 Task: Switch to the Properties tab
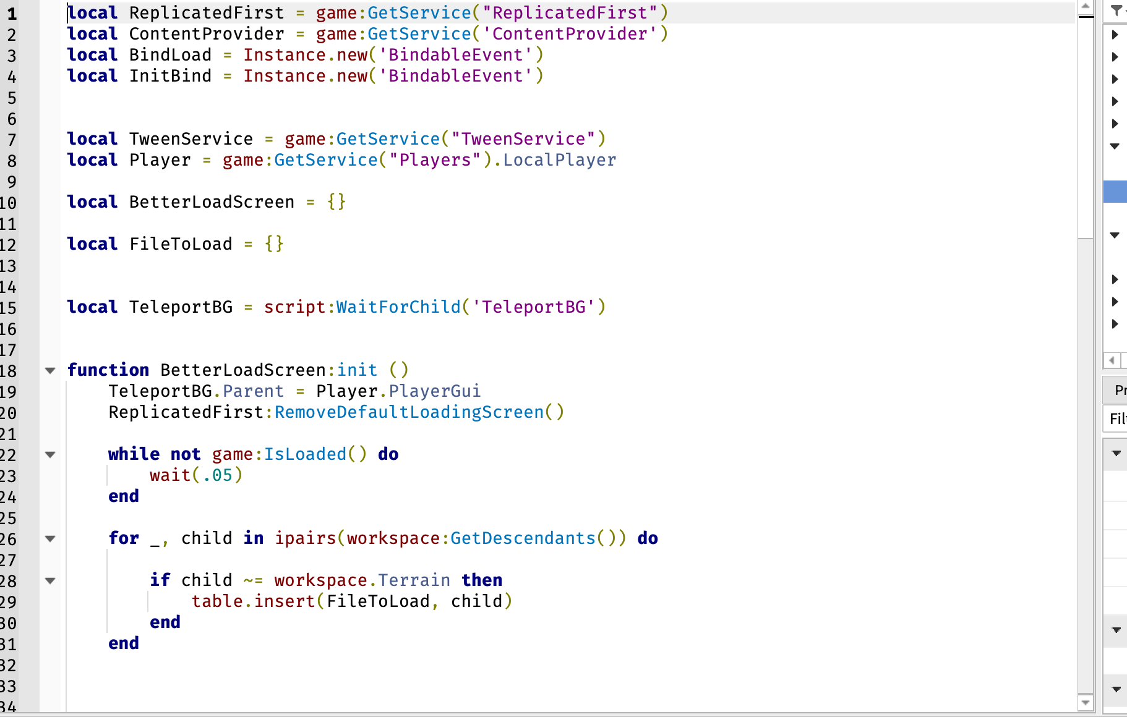pyautogui.click(x=1118, y=390)
